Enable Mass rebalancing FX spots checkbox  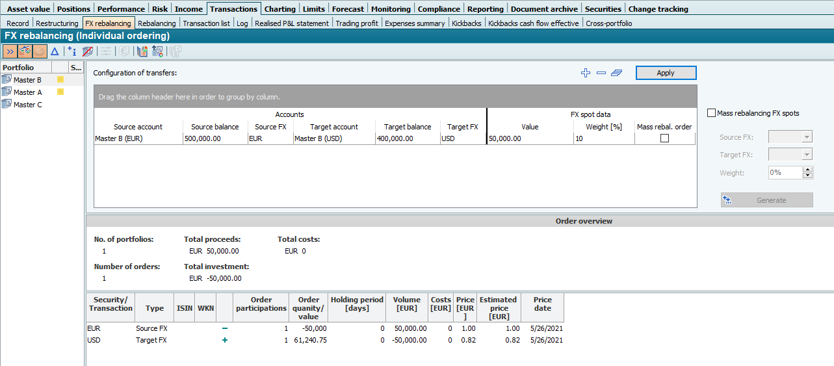point(711,113)
